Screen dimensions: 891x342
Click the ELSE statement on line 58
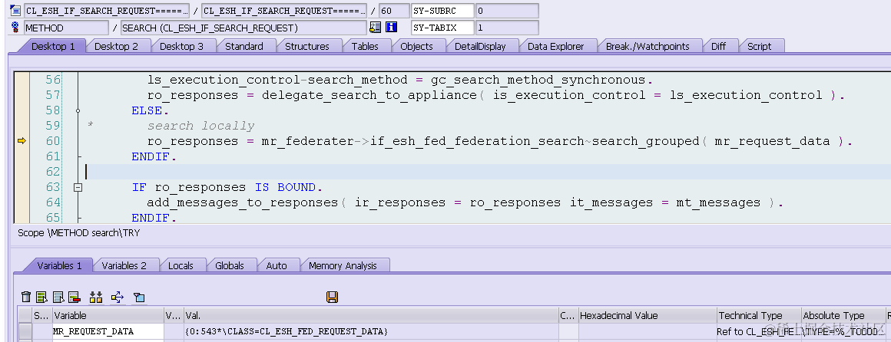click(x=150, y=110)
